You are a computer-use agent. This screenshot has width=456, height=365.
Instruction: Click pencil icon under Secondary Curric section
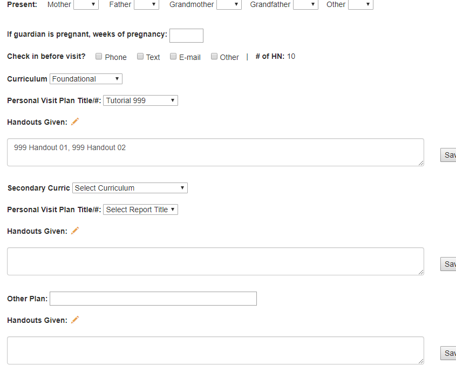(x=75, y=231)
